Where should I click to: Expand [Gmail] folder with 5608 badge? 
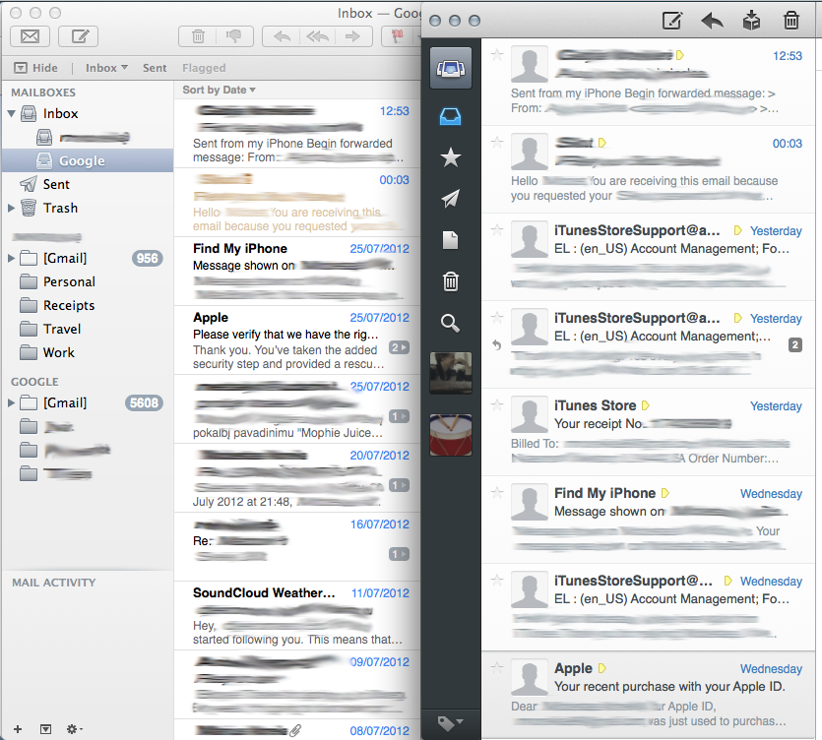(x=11, y=402)
